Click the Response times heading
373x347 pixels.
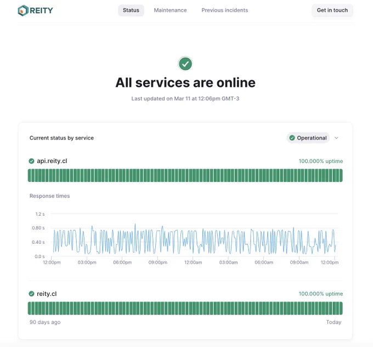pyautogui.click(x=50, y=196)
